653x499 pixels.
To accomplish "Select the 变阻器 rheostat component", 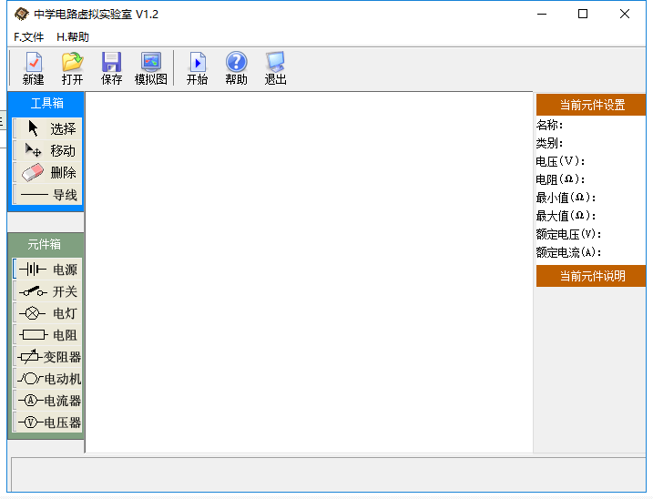I will (x=47, y=357).
